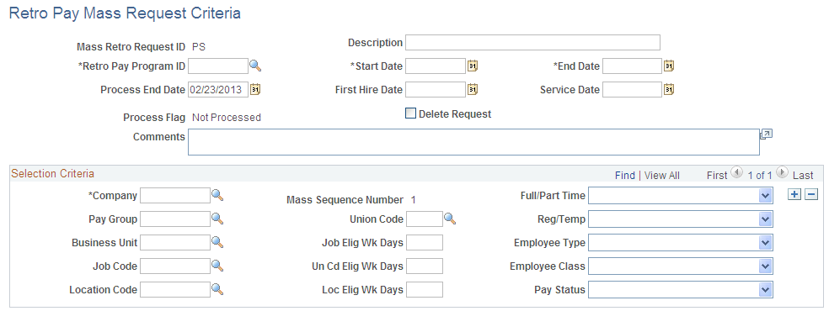This screenshot has height=311, width=829.
Task: Open the Employee Type dropdown
Action: point(681,242)
